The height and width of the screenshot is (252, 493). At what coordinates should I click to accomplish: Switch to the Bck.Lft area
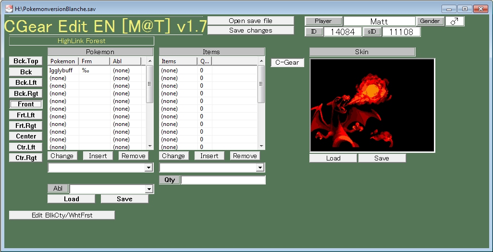(26, 82)
